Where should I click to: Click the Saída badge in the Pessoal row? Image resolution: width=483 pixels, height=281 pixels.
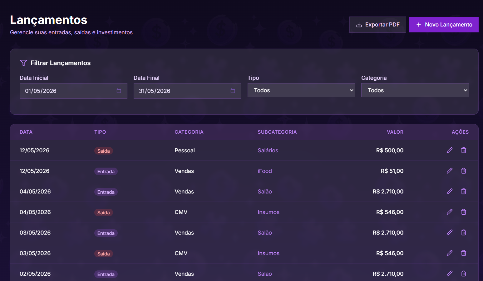coord(104,151)
